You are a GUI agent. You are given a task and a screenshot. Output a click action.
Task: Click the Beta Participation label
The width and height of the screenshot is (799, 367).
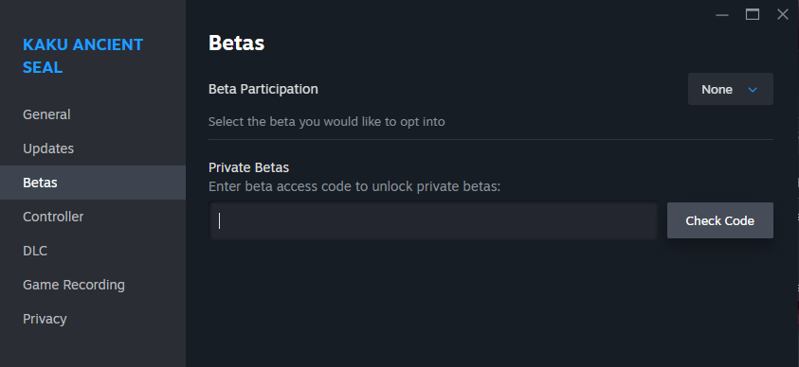tap(263, 89)
